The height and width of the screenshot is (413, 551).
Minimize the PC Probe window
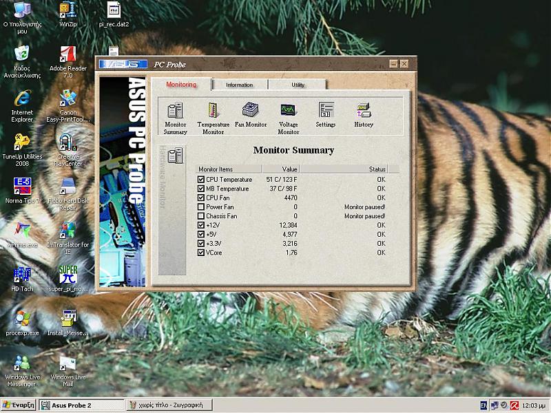click(393, 63)
